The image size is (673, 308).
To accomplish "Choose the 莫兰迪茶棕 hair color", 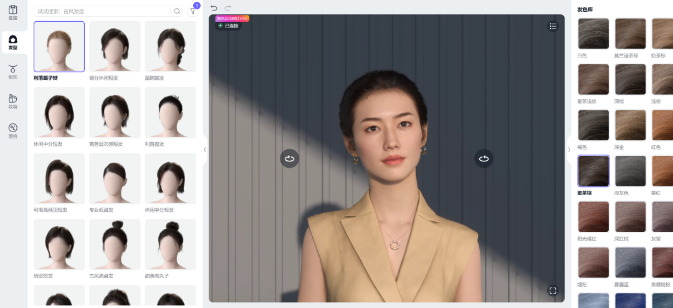I will pos(631,34).
